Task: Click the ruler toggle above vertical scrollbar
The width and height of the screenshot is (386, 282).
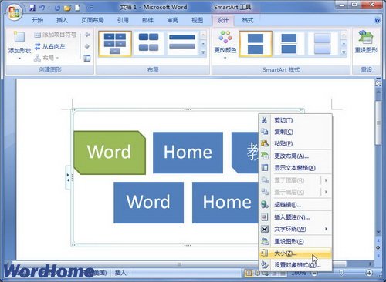Action: point(378,83)
